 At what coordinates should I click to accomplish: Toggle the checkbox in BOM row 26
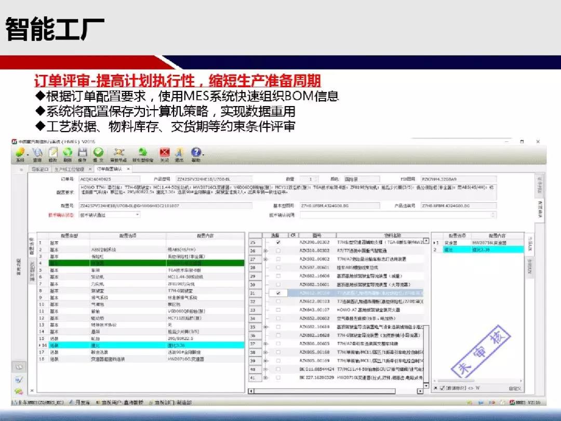(x=278, y=251)
